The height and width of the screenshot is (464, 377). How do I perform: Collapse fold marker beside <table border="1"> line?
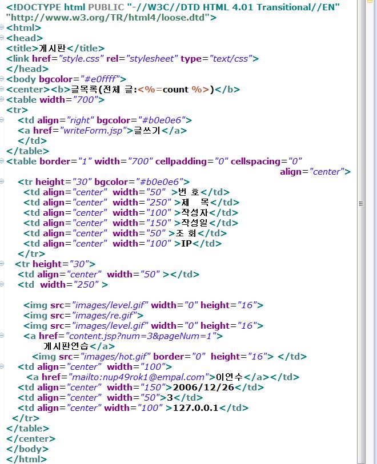(x=2, y=161)
